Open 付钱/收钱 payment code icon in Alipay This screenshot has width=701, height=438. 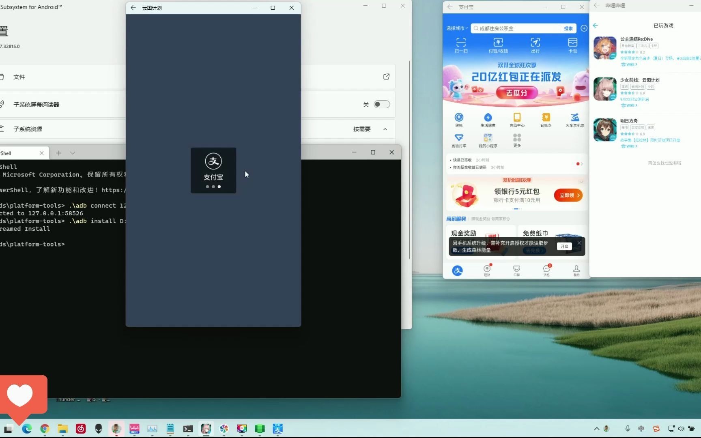(498, 45)
